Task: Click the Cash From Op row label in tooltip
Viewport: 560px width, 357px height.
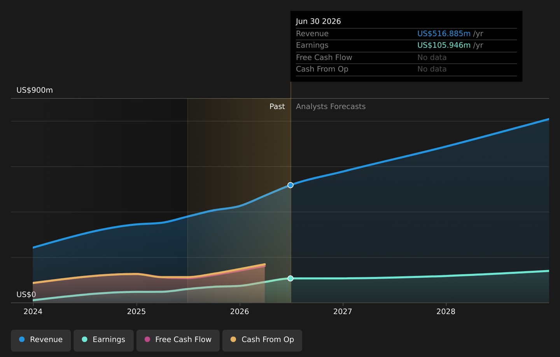Action: pyautogui.click(x=322, y=69)
